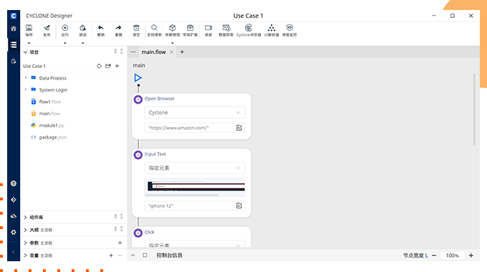Open the help question mark sidebar icon
This screenshot has height=272, width=487.
coord(14,183)
